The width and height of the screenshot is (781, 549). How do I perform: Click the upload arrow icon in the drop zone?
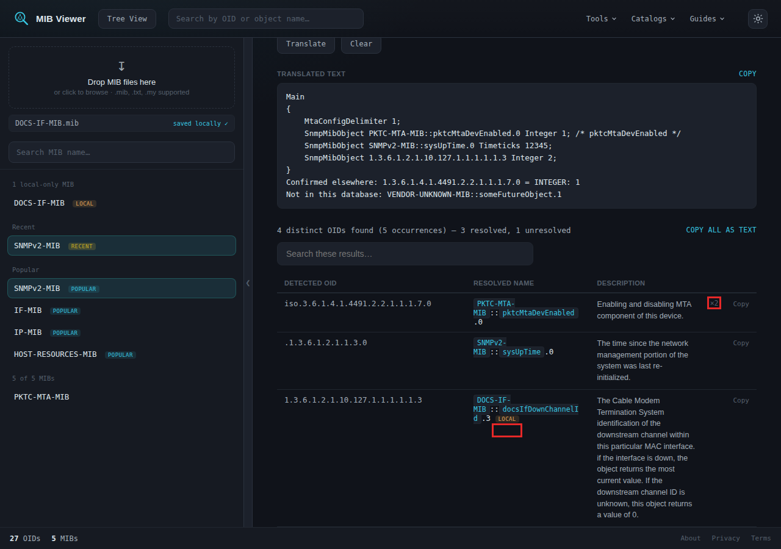121,66
